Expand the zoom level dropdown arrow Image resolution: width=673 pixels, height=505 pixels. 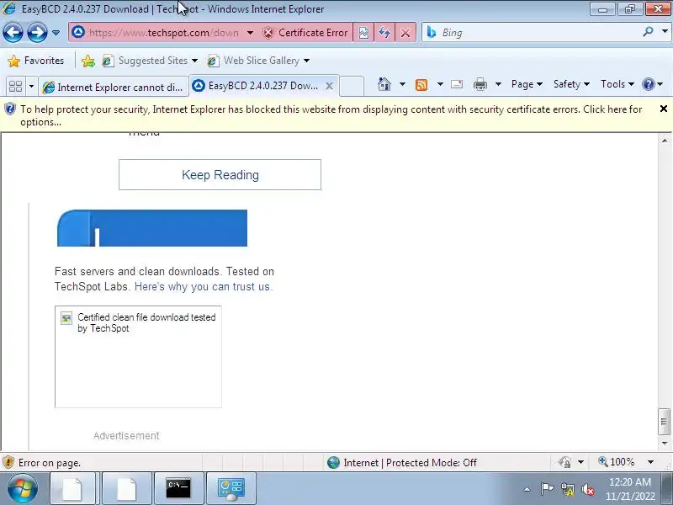[650, 462]
